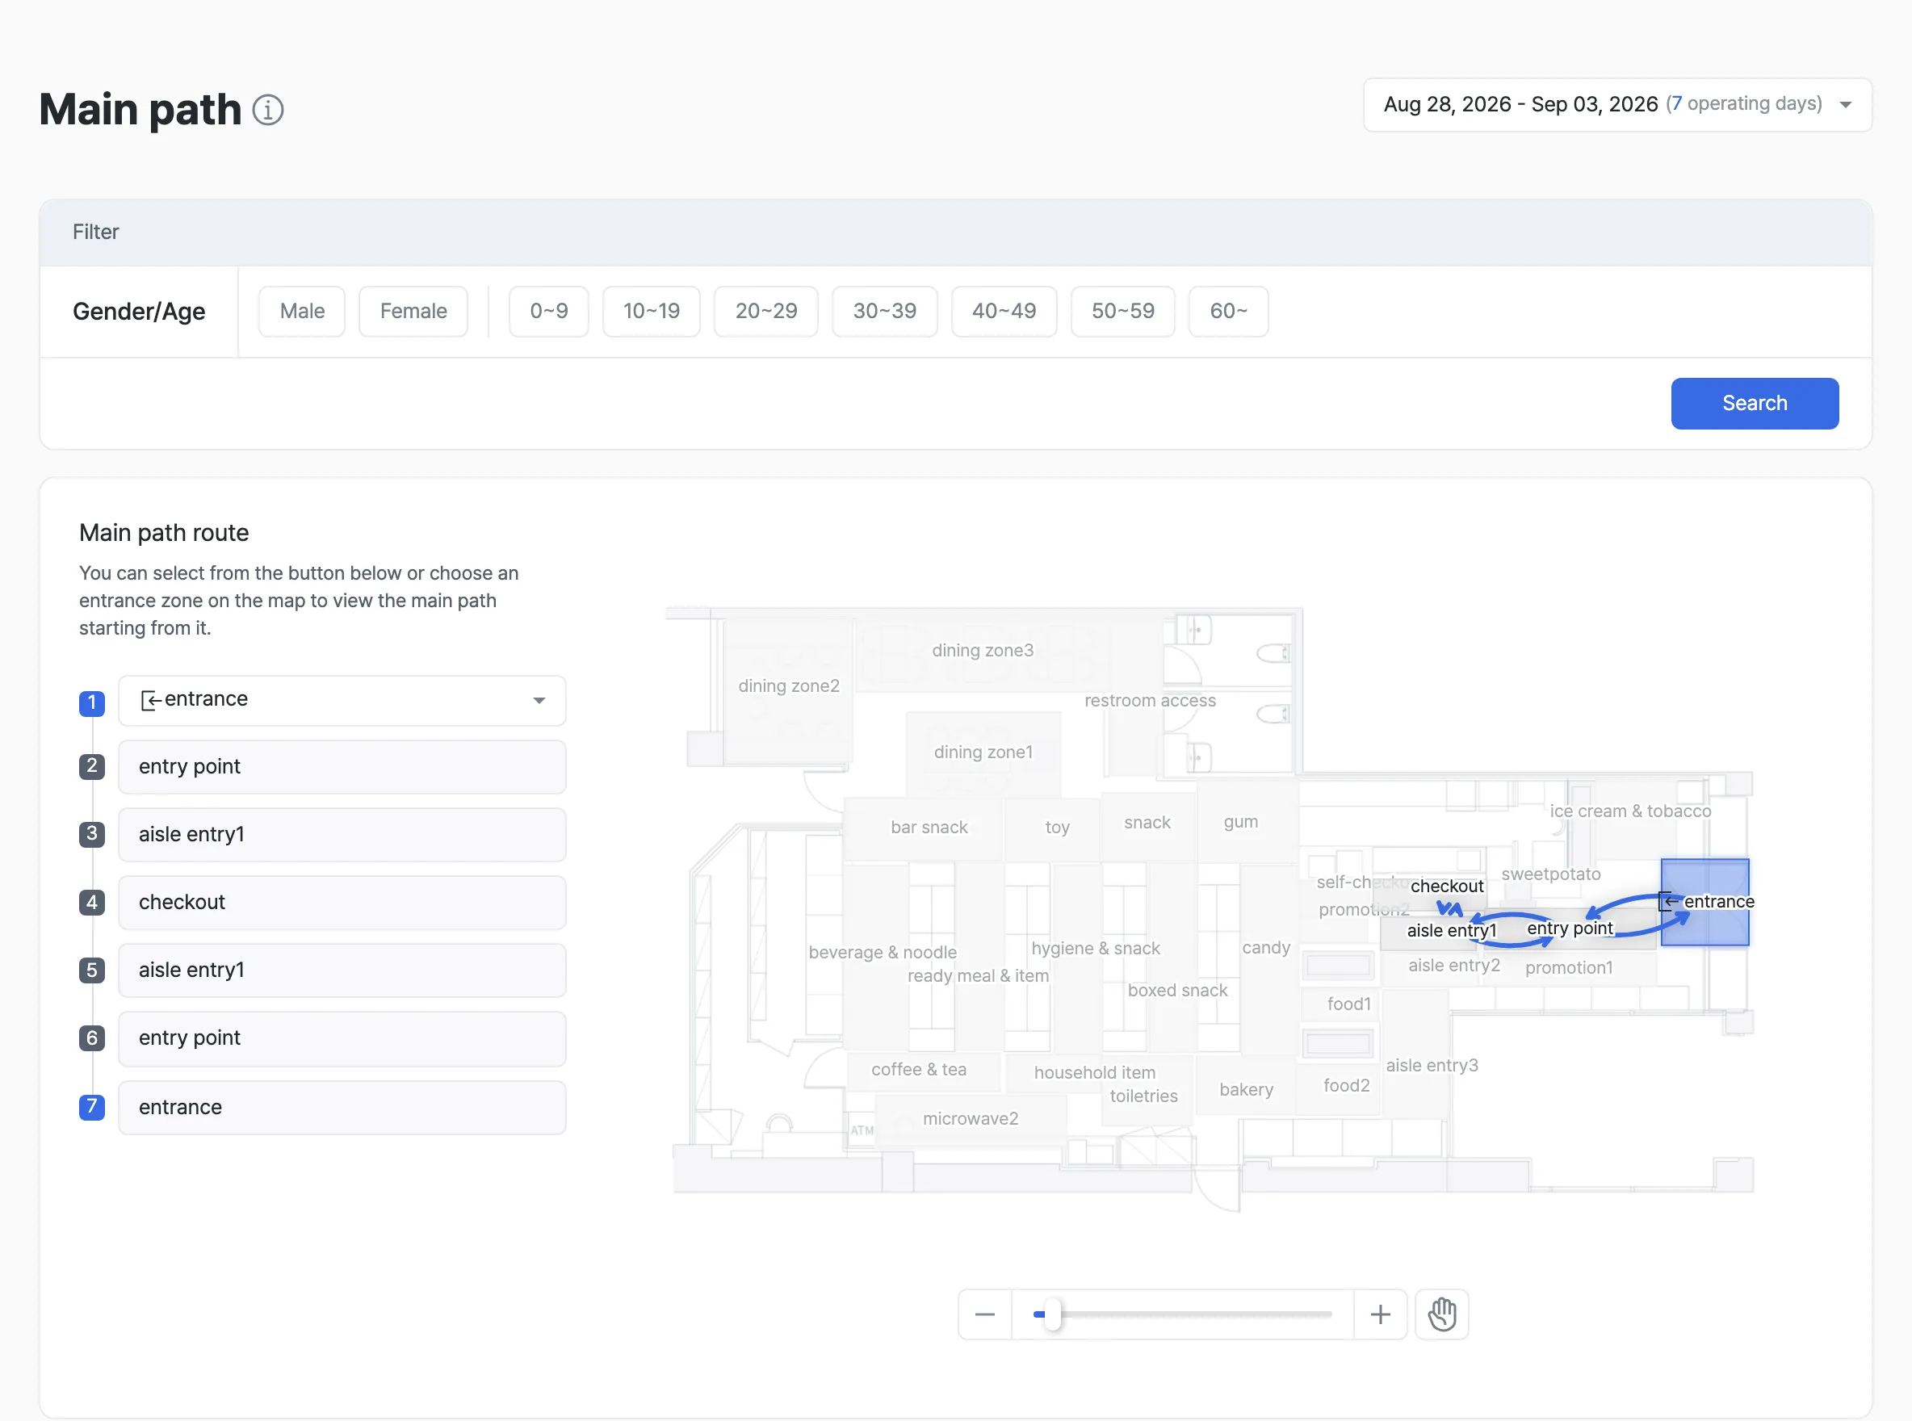
Task: Click the aisle entry3 zone label
Action: (x=1432, y=1065)
